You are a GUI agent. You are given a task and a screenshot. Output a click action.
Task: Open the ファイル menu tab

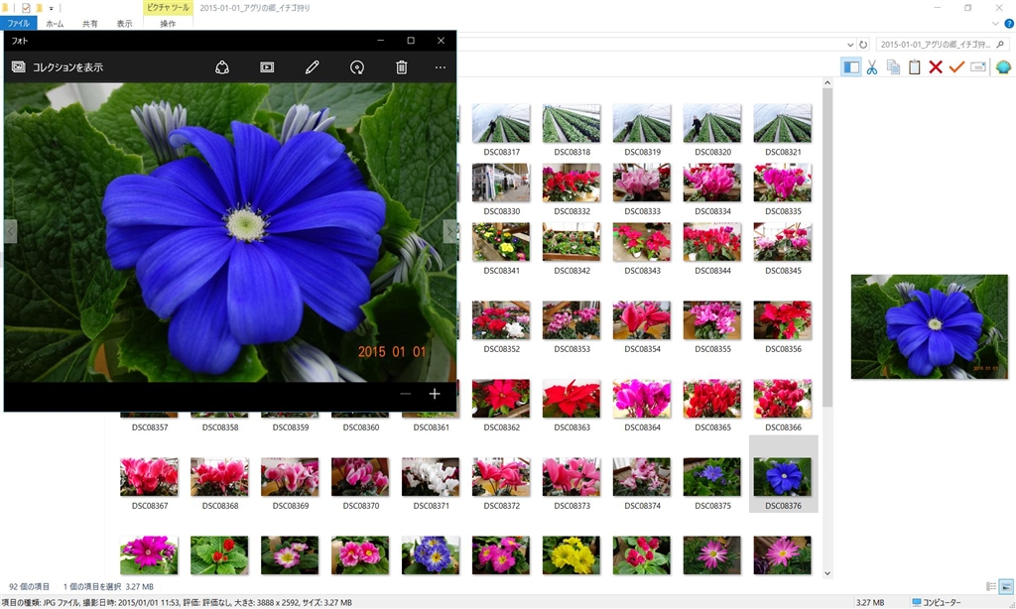click(x=19, y=23)
